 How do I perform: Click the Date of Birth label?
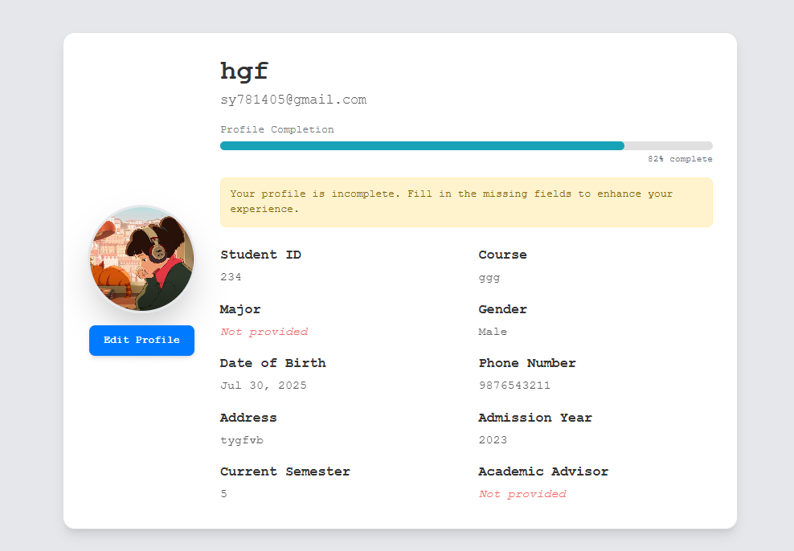click(272, 363)
